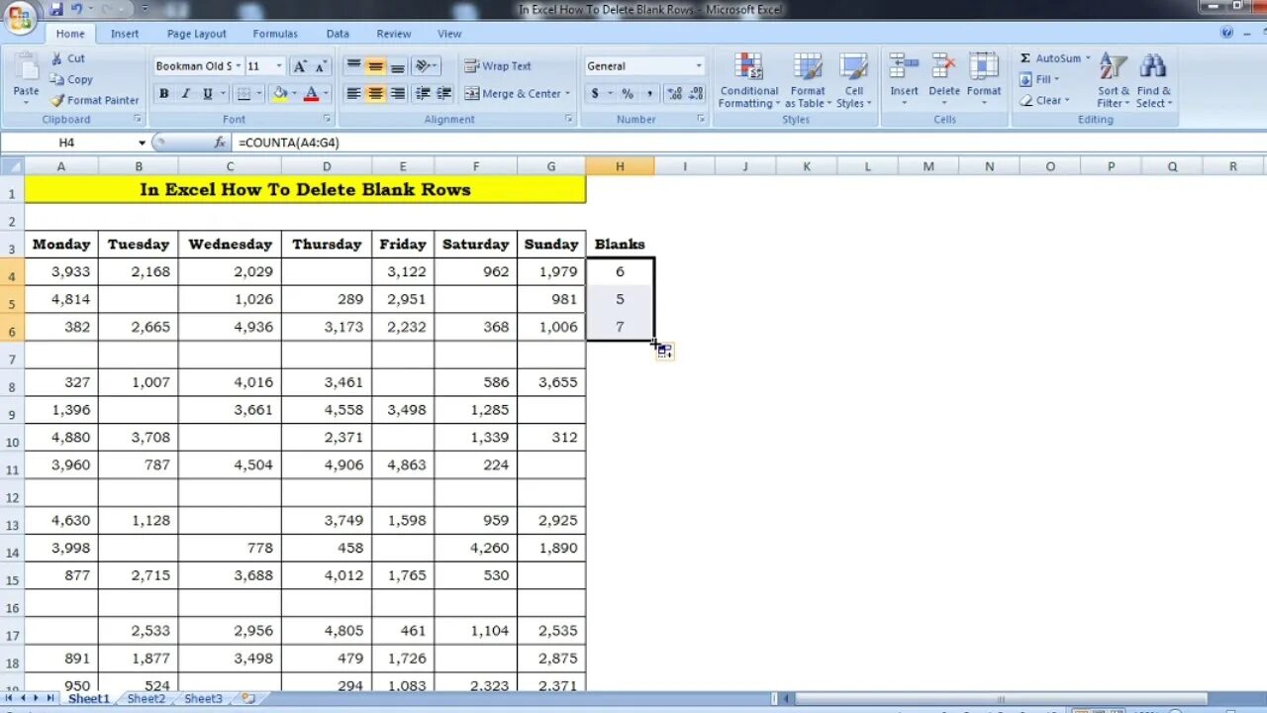1267x713 pixels.
Task: Open the font name dropdown
Action: pyautogui.click(x=239, y=66)
